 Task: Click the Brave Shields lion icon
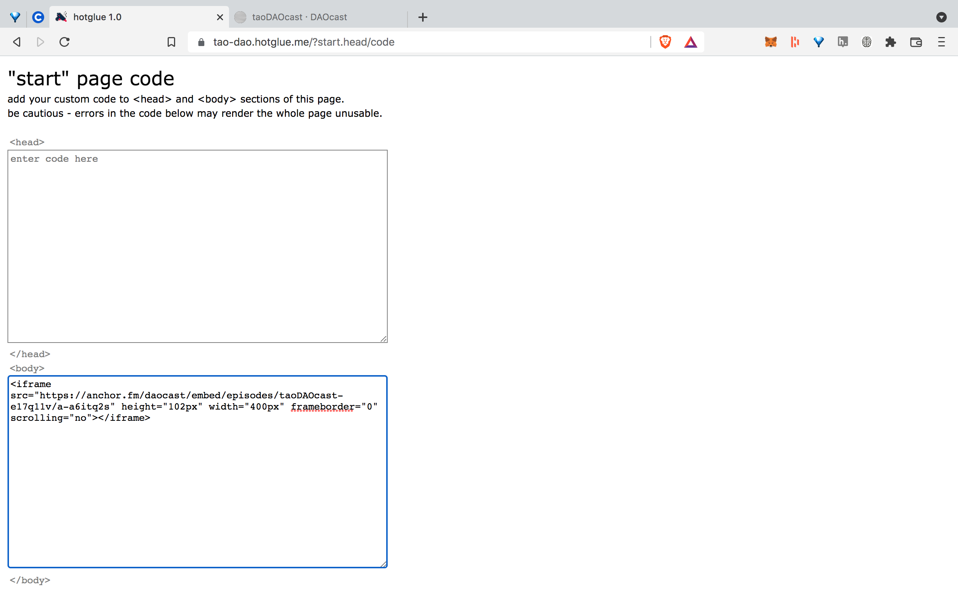pos(665,42)
